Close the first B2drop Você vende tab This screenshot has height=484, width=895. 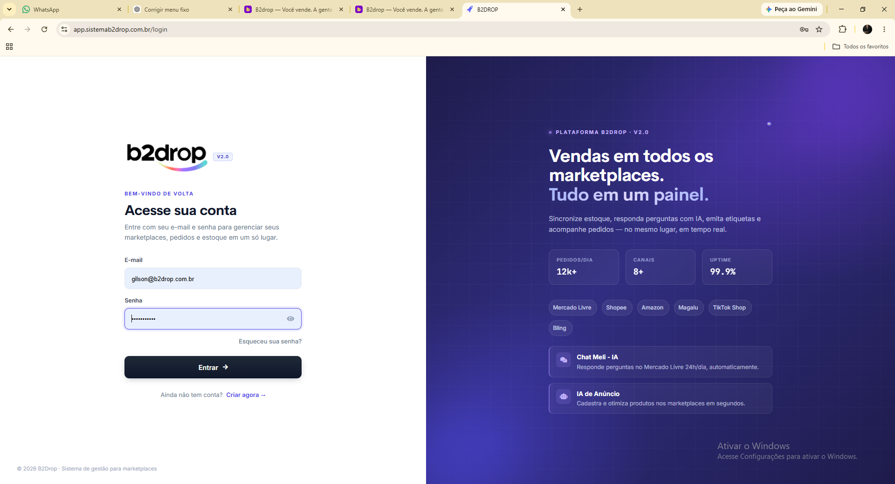coord(341,9)
